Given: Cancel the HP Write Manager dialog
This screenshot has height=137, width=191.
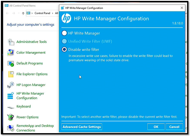Looking at the screenshot, I should point(174,127).
